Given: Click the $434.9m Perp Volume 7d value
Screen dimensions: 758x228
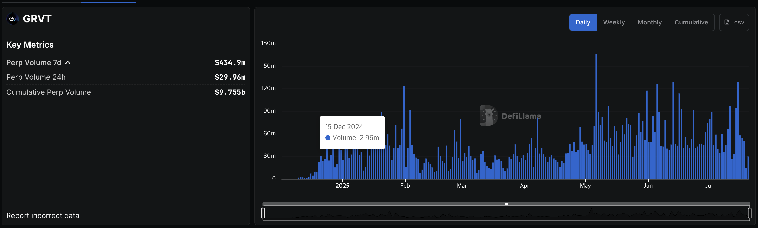Looking at the screenshot, I should (230, 62).
